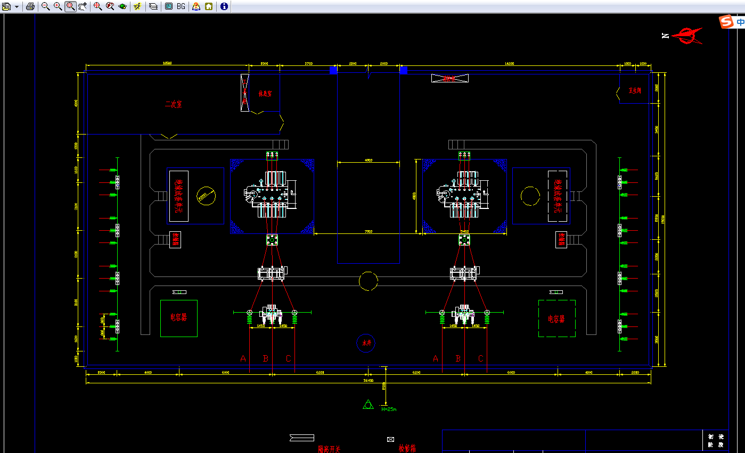Click the dashed green 电容器 box
745x453 pixels.
point(556,318)
